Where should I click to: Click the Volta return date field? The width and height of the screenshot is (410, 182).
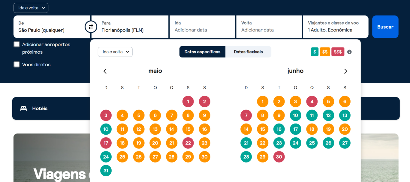click(269, 27)
